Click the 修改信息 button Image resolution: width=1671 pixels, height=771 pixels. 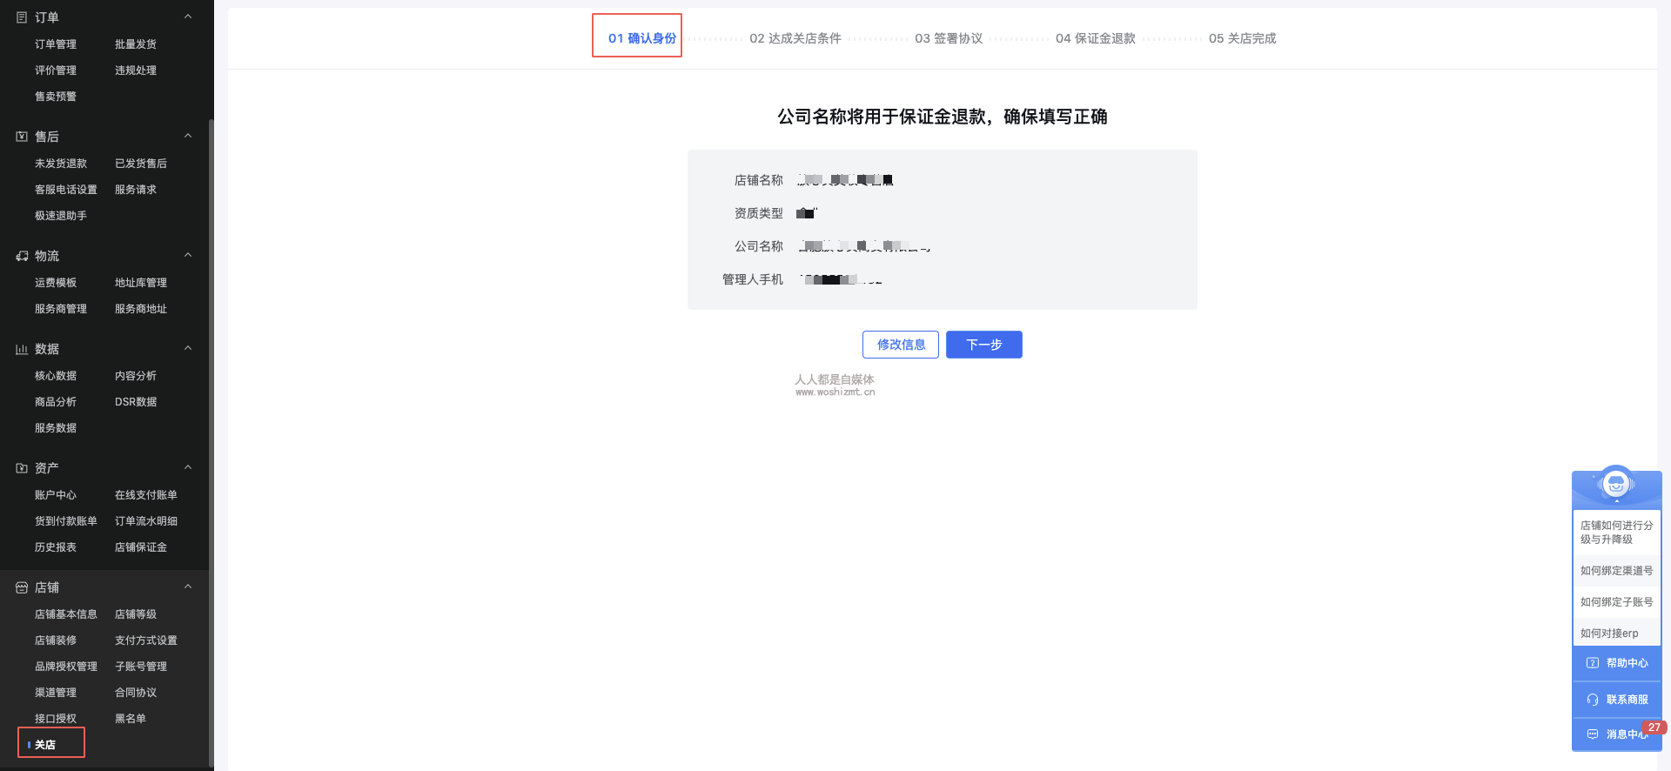pos(901,345)
